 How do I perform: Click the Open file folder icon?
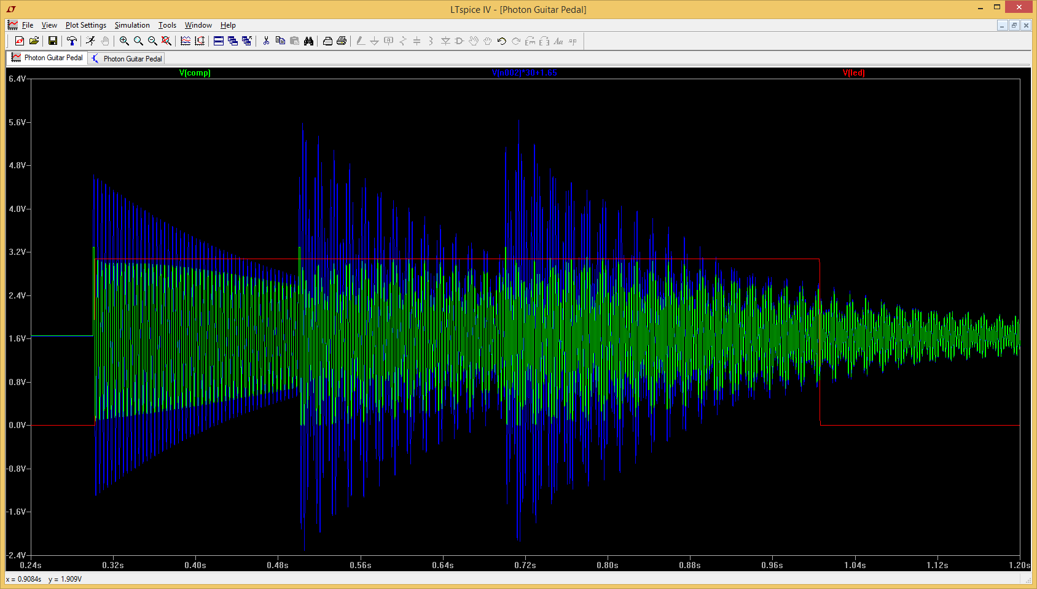pos(34,41)
